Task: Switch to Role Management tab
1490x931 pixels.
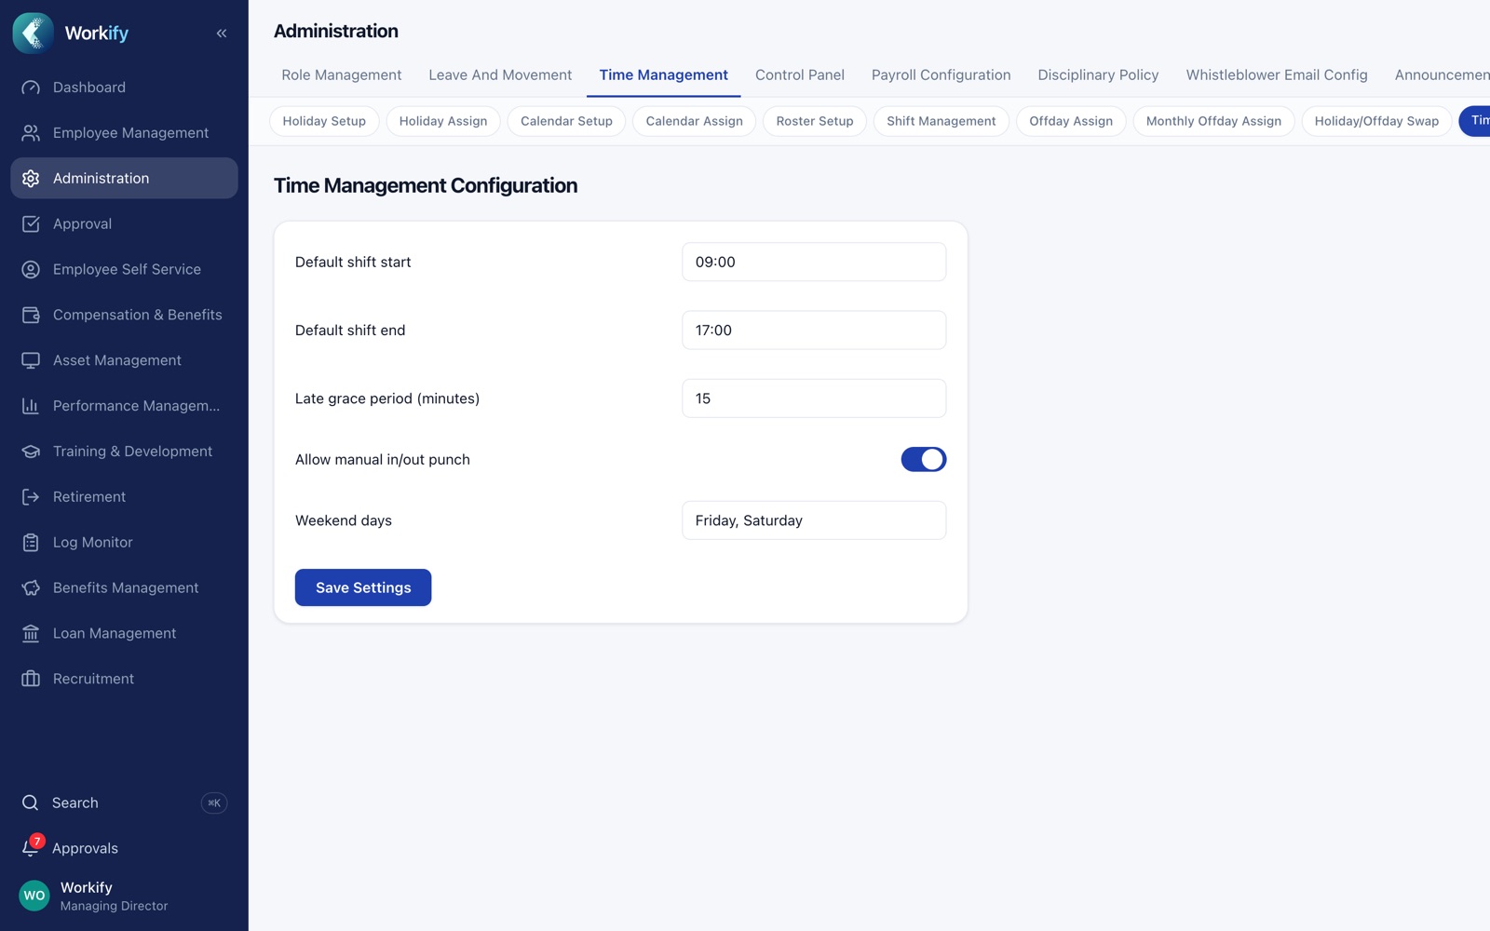Action: click(x=342, y=75)
